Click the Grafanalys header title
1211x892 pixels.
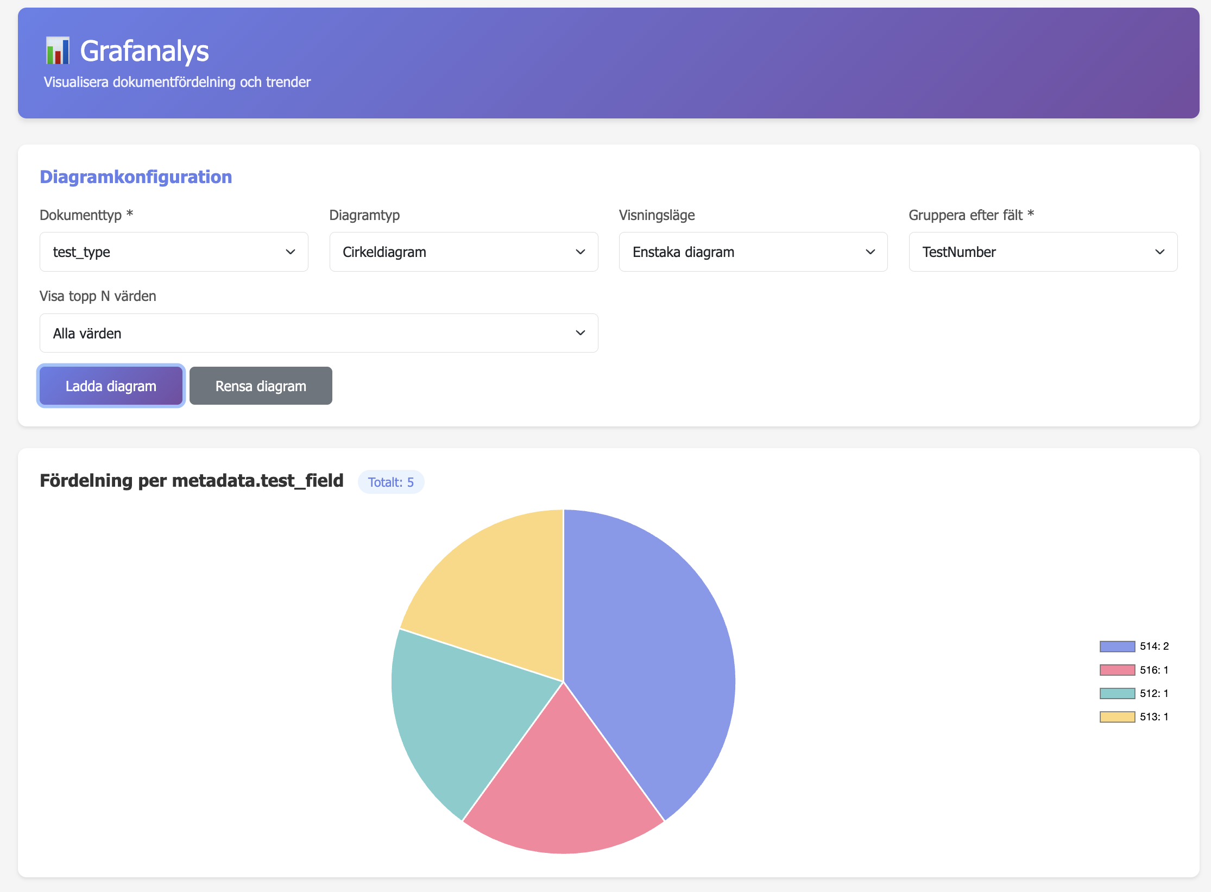pos(144,51)
